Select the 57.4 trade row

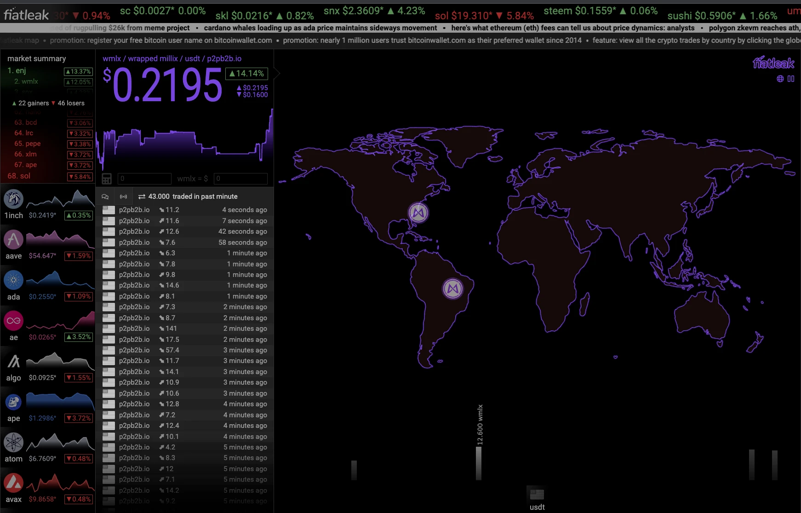point(184,350)
